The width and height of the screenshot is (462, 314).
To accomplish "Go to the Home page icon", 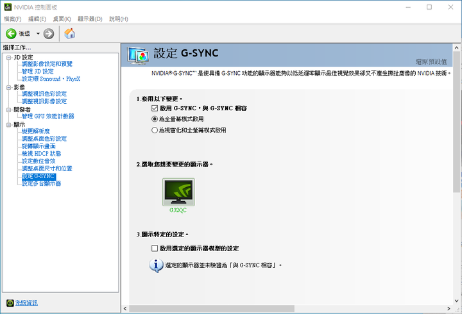I will pyautogui.click(x=70, y=33).
